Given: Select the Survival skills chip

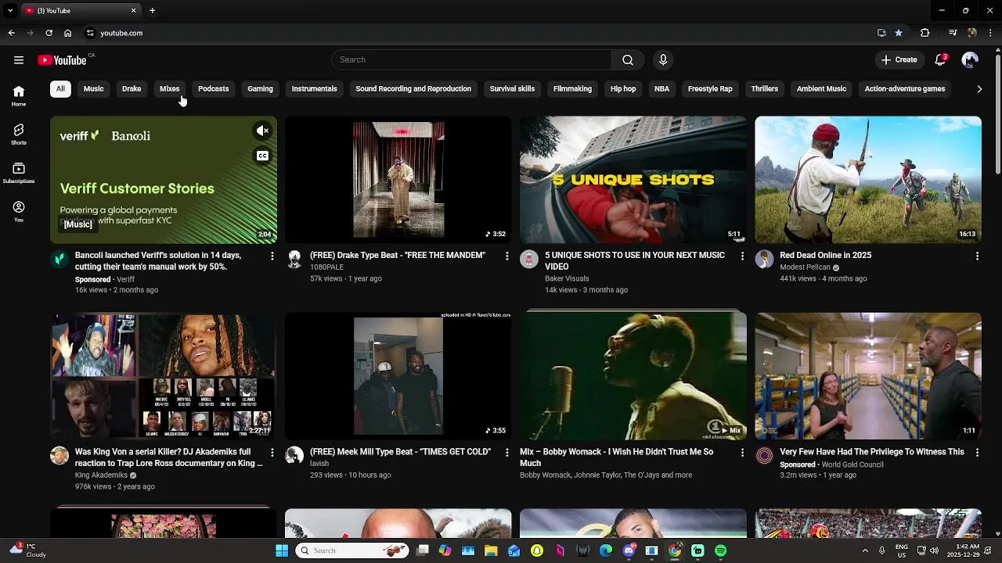Looking at the screenshot, I should [x=512, y=89].
